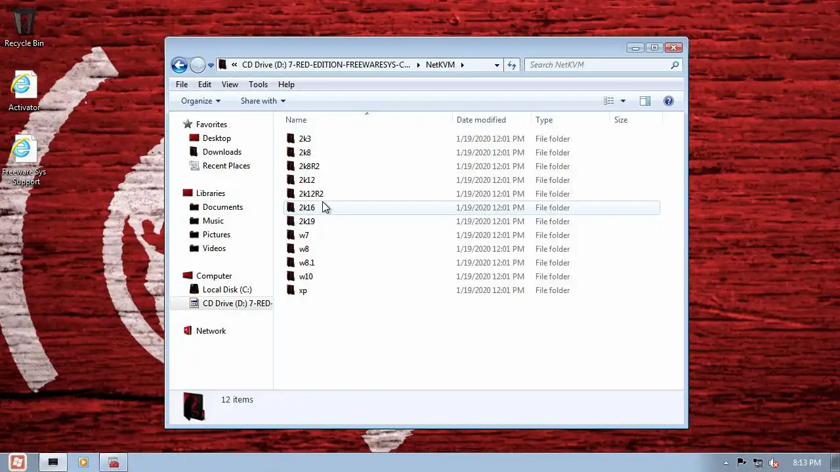This screenshot has width=840, height=472.
Task: Select Network in the navigation pane
Action: tap(211, 331)
